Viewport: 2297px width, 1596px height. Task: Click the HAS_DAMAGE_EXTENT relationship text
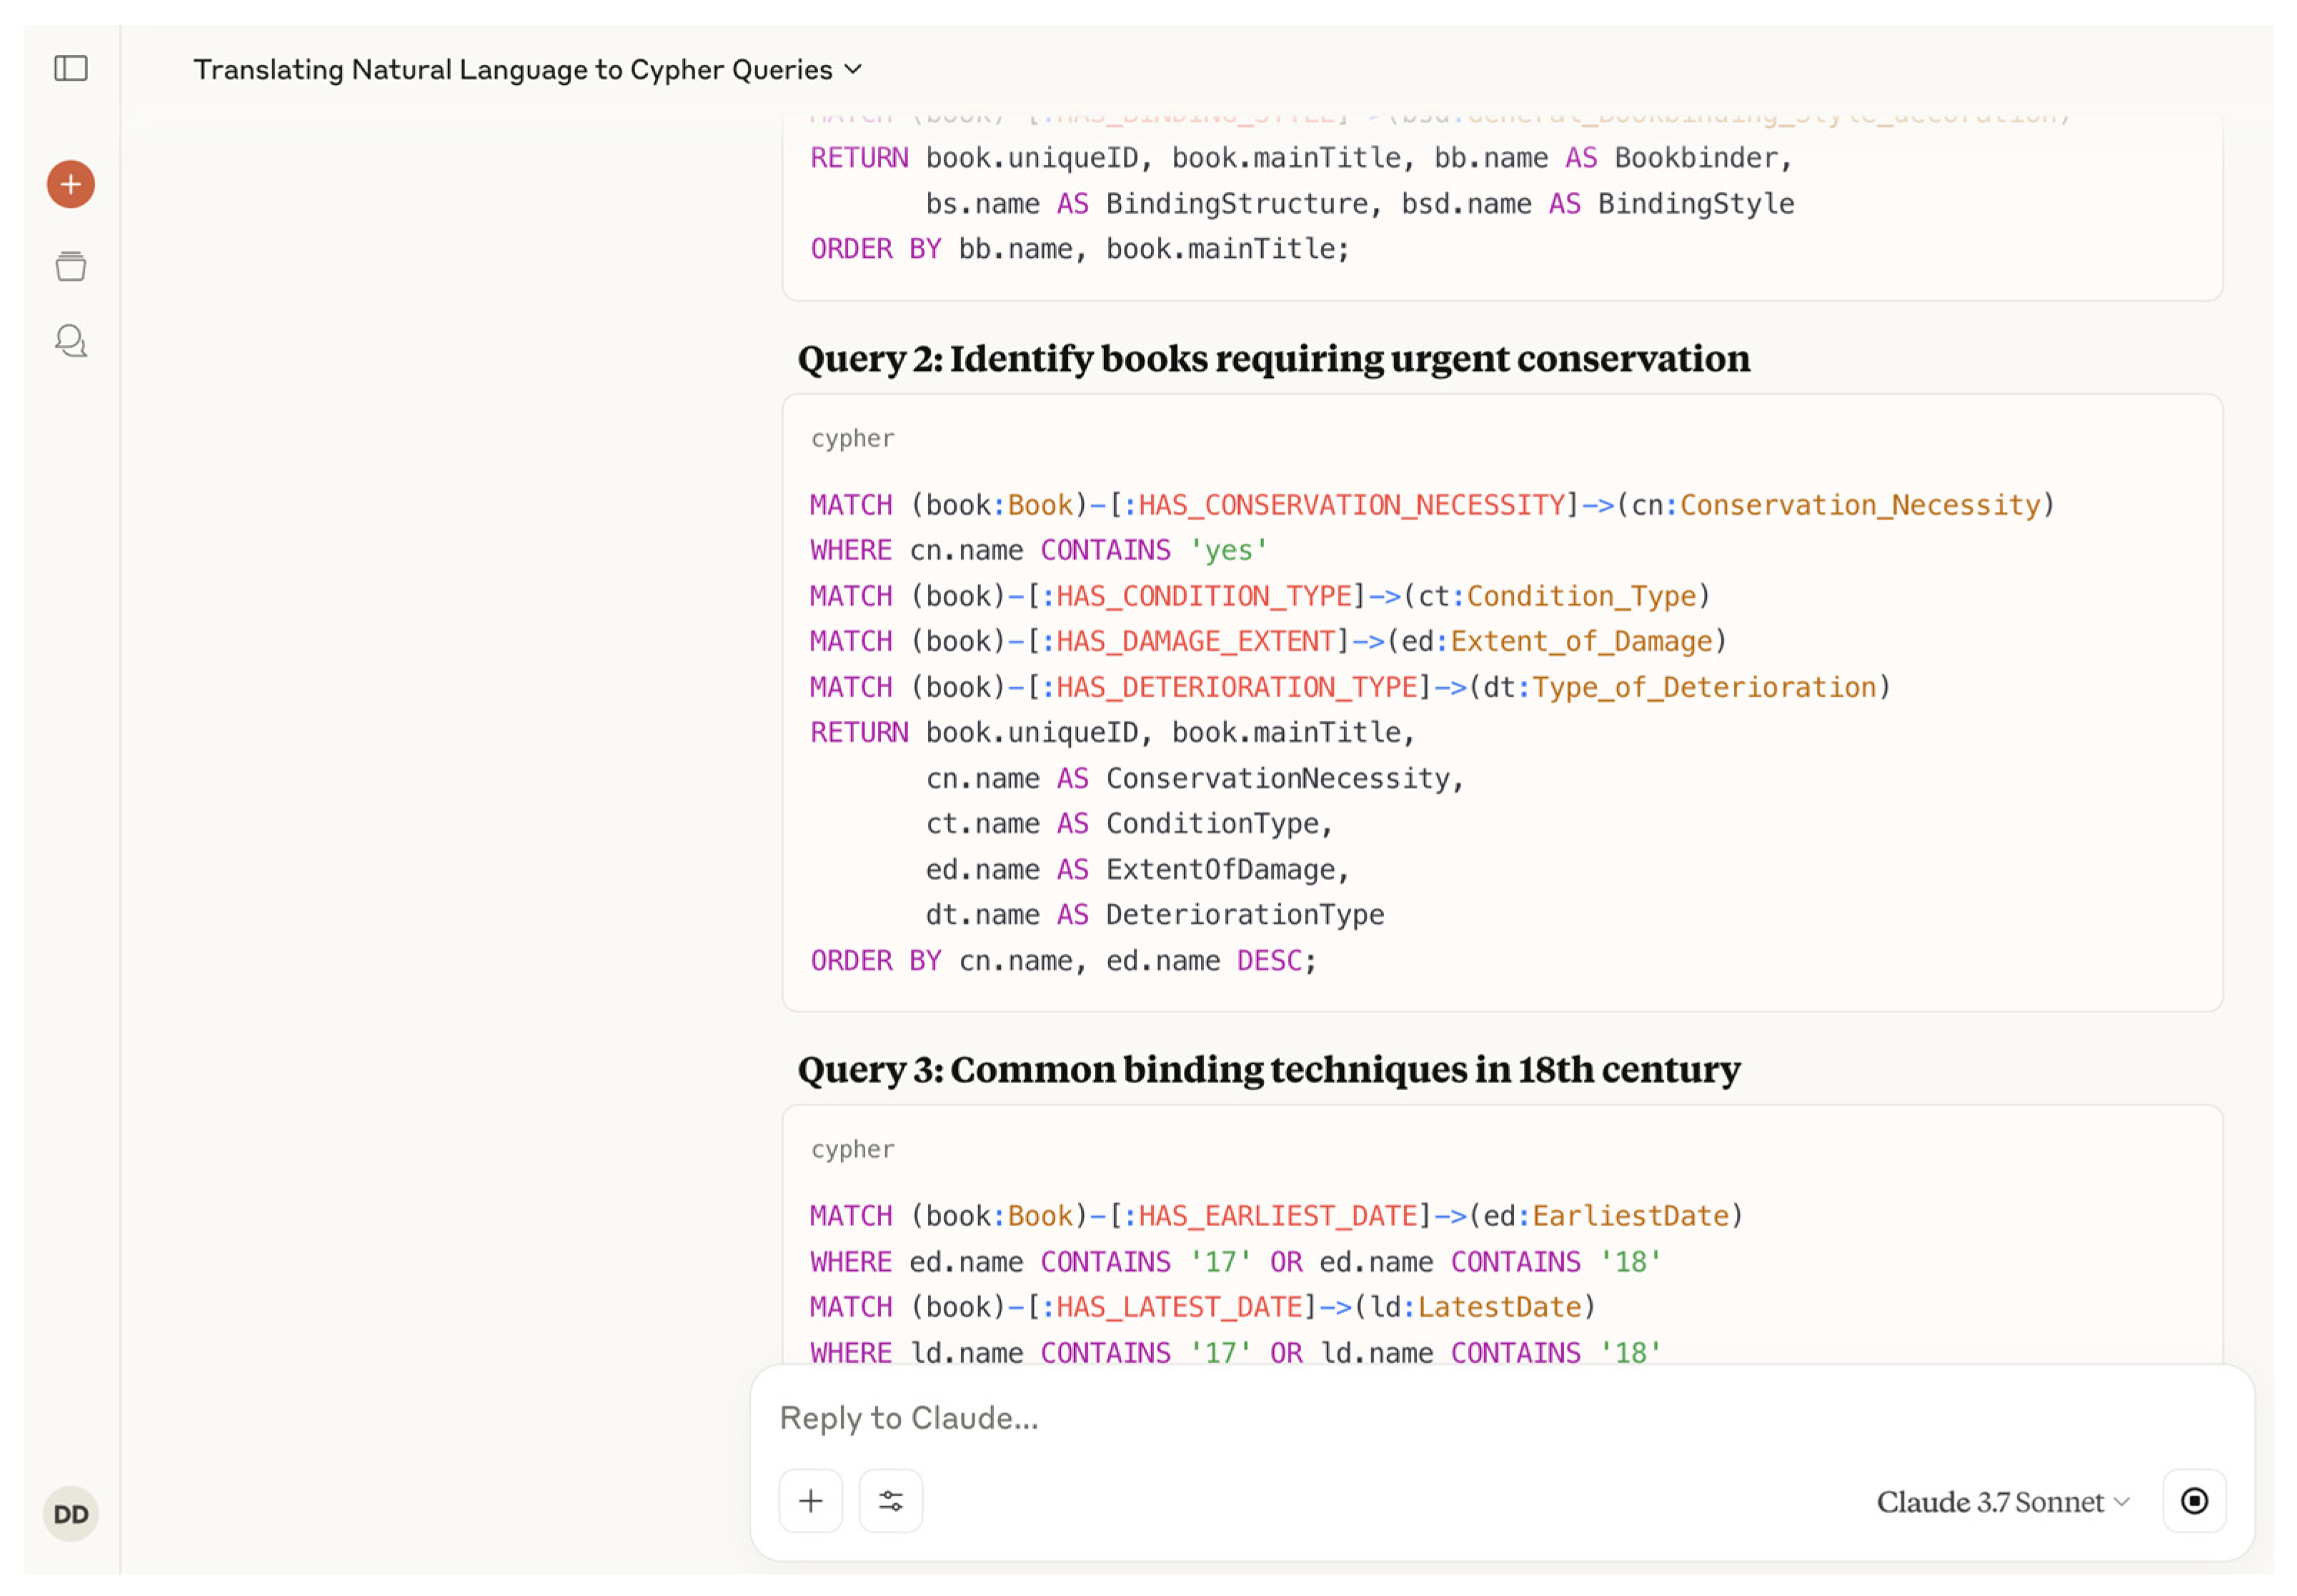(1196, 641)
